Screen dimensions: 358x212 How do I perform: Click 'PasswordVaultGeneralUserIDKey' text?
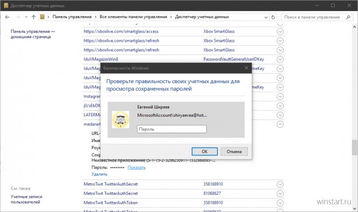pyautogui.click(x=234, y=59)
